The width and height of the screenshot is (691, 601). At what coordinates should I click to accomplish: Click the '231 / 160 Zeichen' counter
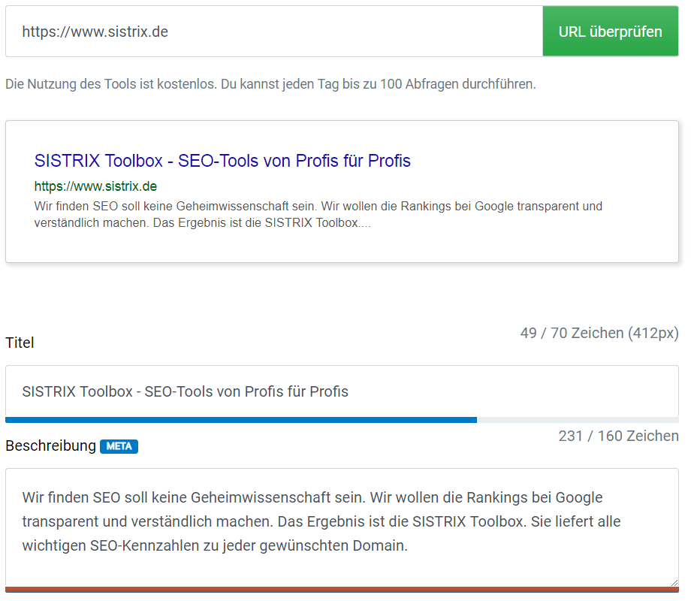619,436
